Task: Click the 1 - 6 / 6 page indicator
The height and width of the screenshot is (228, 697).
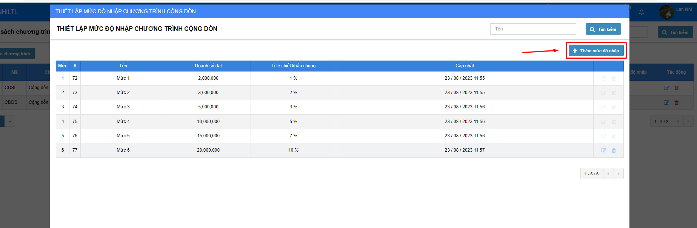Action: pos(591,174)
